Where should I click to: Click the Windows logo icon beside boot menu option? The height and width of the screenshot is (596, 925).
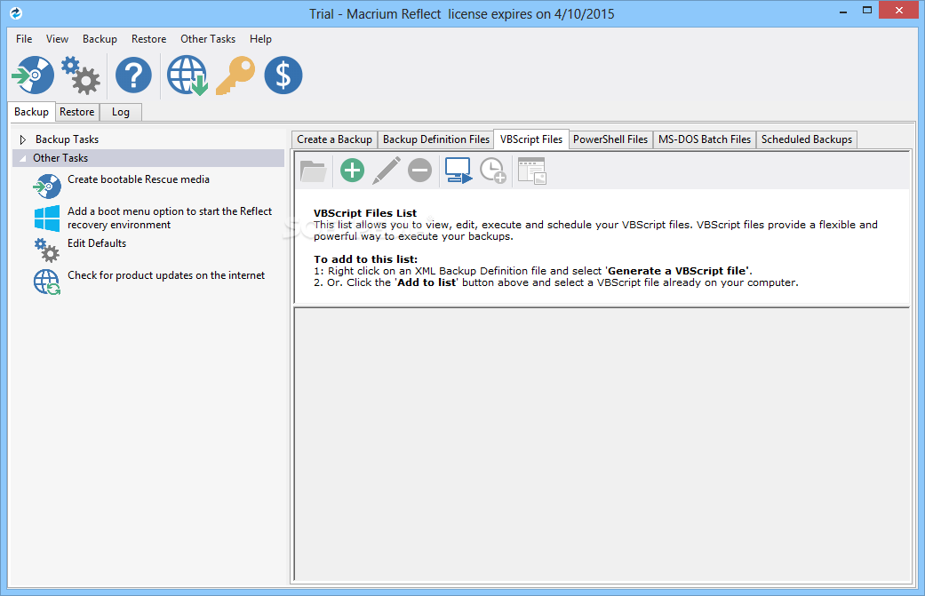[x=47, y=219]
